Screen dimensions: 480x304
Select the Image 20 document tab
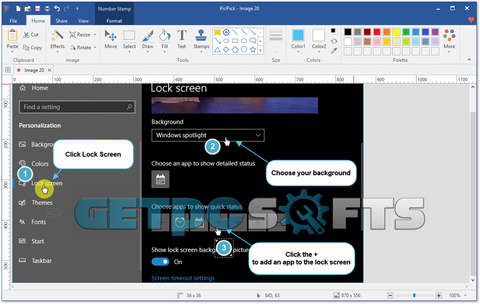click(x=34, y=70)
